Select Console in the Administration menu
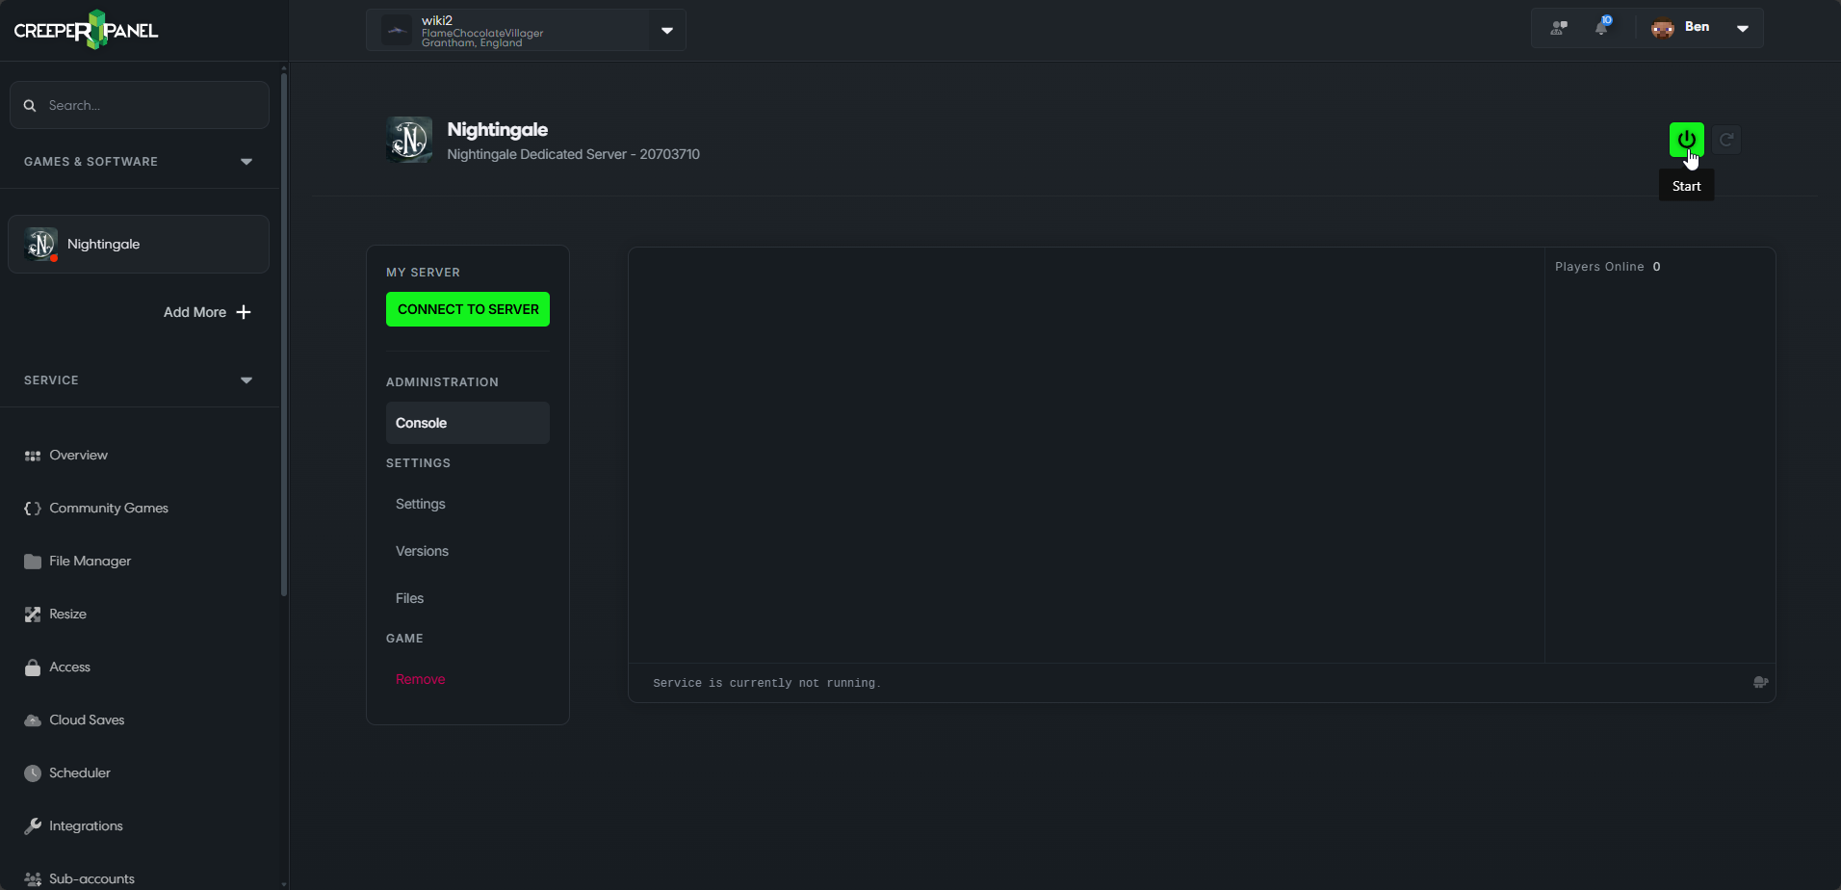The width and height of the screenshot is (1841, 890). pyautogui.click(x=467, y=423)
